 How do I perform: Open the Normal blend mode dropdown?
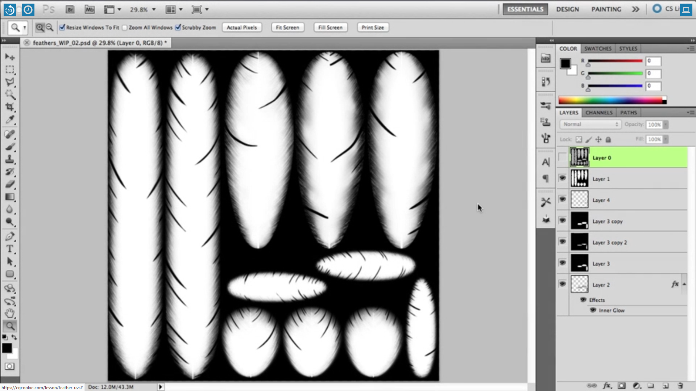[x=590, y=124]
